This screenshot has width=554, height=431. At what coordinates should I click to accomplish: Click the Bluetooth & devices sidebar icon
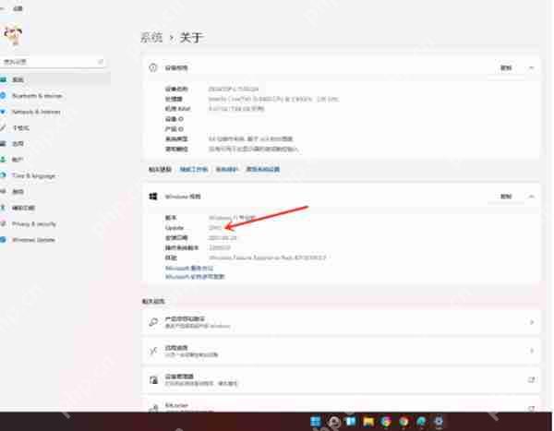tap(3, 95)
